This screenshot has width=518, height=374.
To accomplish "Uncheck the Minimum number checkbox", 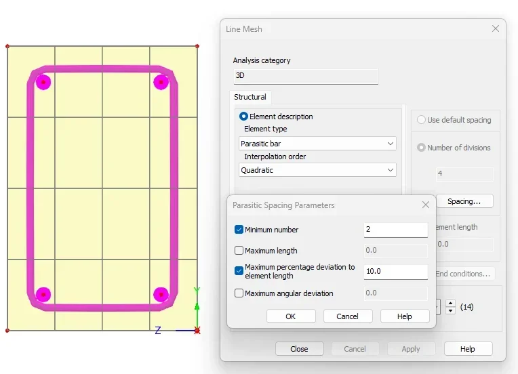I will [x=239, y=230].
